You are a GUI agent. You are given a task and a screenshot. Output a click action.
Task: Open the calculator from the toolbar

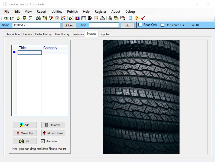[x=131, y=18]
